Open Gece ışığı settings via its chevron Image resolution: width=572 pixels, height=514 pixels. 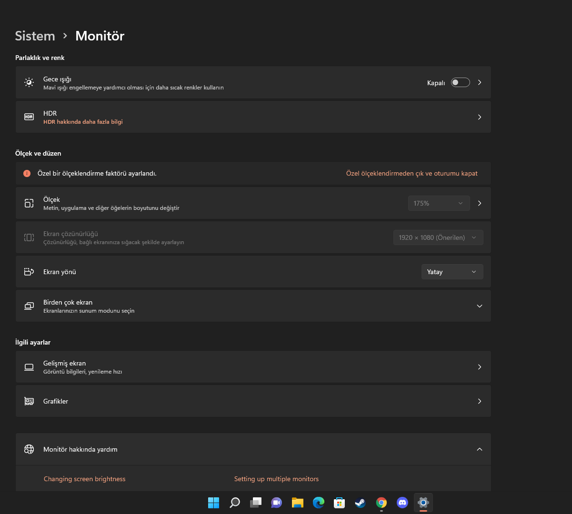480,82
